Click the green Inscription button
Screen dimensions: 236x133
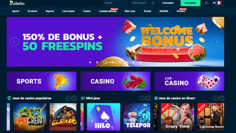(190, 3)
